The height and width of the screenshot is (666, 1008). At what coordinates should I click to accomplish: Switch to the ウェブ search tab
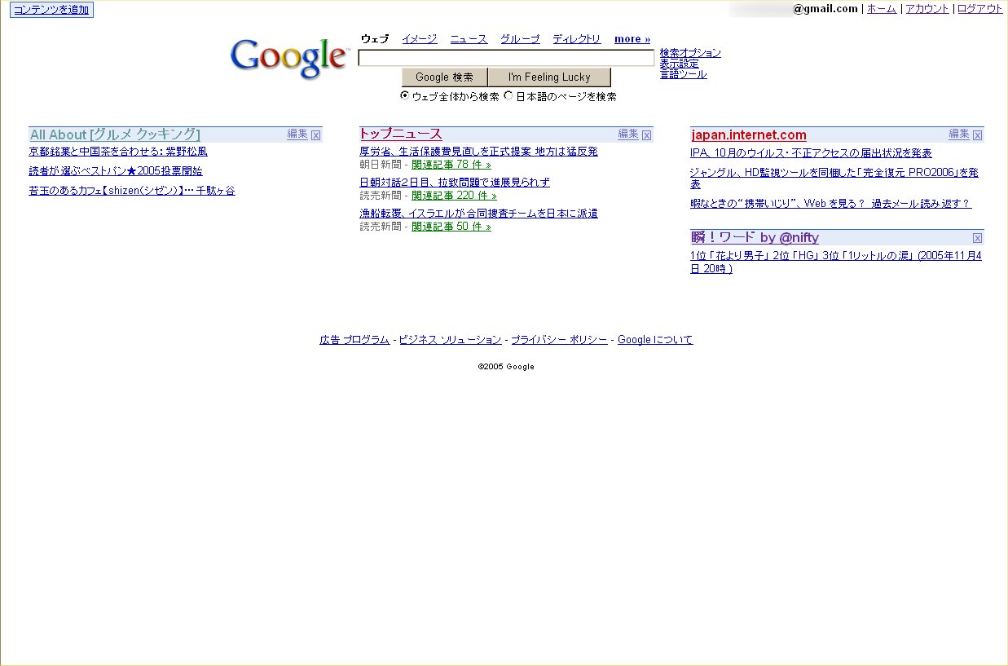(375, 39)
